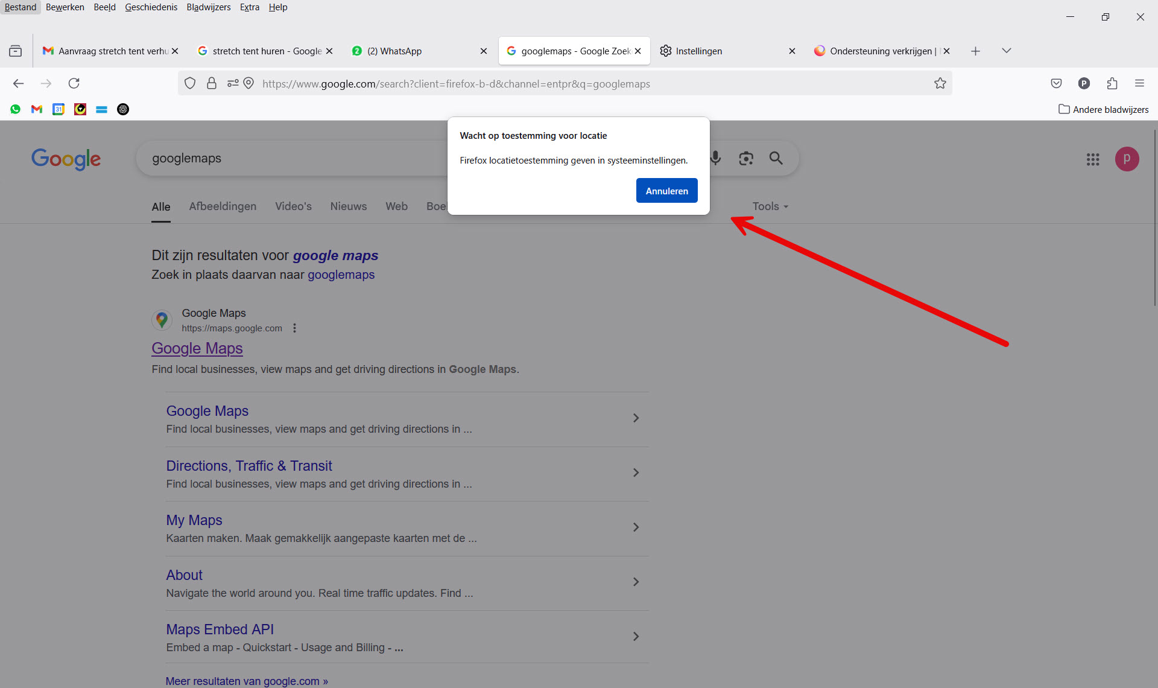Screen dimensions: 1158x688
Task: Open the black circular bookmark icon
Action: [x=123, y=109]
